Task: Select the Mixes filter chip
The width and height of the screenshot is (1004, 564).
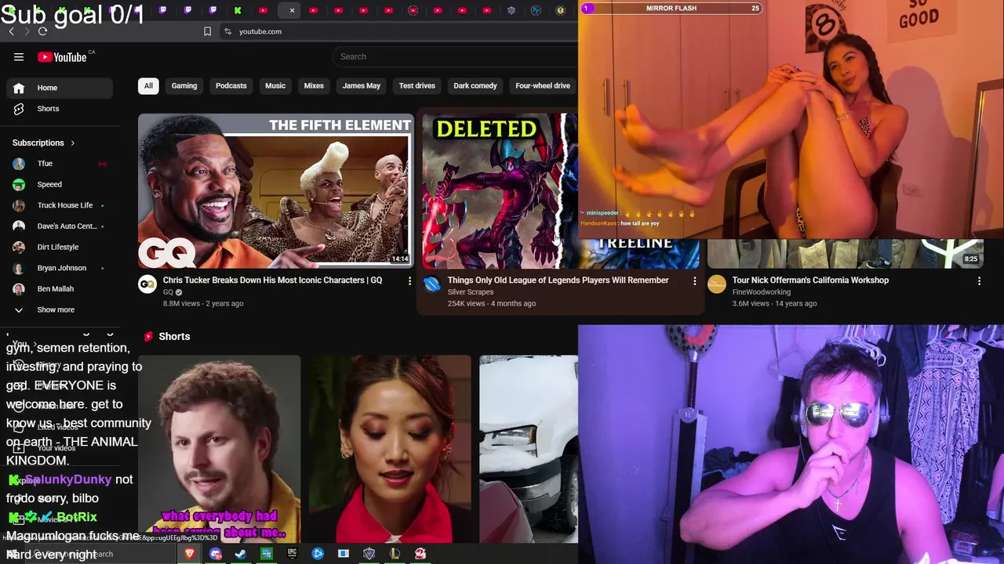Action: [x=314, y=85]
